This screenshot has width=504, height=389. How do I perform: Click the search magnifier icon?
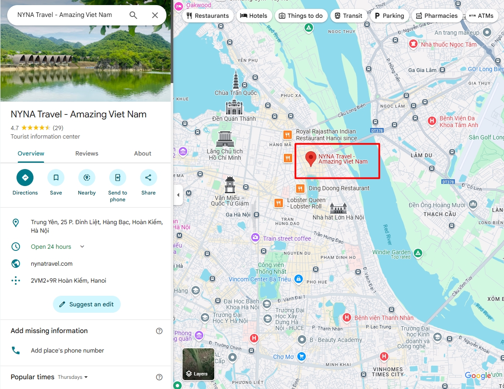(x=133, y=15)
